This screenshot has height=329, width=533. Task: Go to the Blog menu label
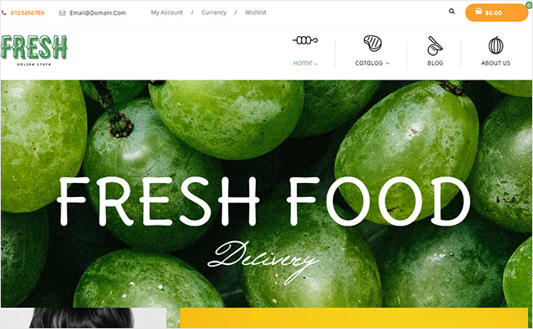pyautogui.click(x=435, y=63)
